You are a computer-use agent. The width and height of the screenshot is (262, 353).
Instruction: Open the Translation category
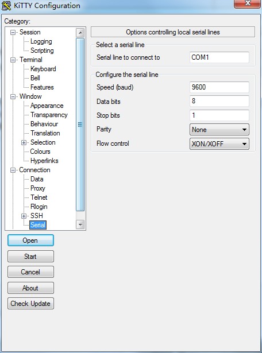point(45,133)
